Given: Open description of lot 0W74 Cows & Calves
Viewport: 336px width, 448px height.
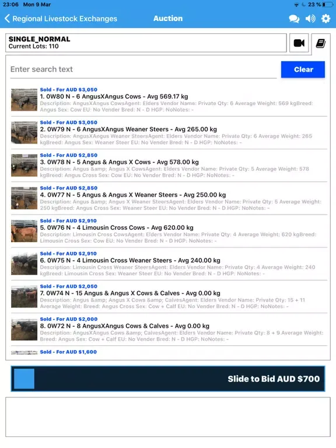Looking at the screenshot, I should [x=173, y=303].
